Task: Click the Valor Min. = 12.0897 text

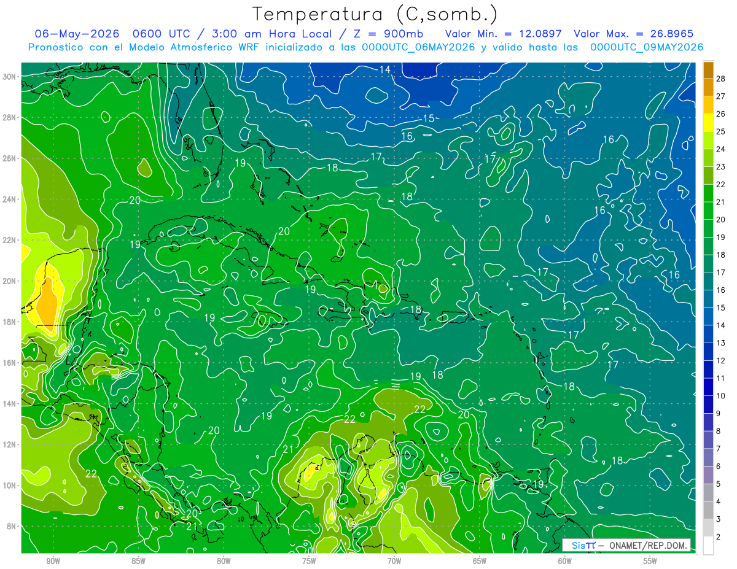Action: click(x=505, y=34)
